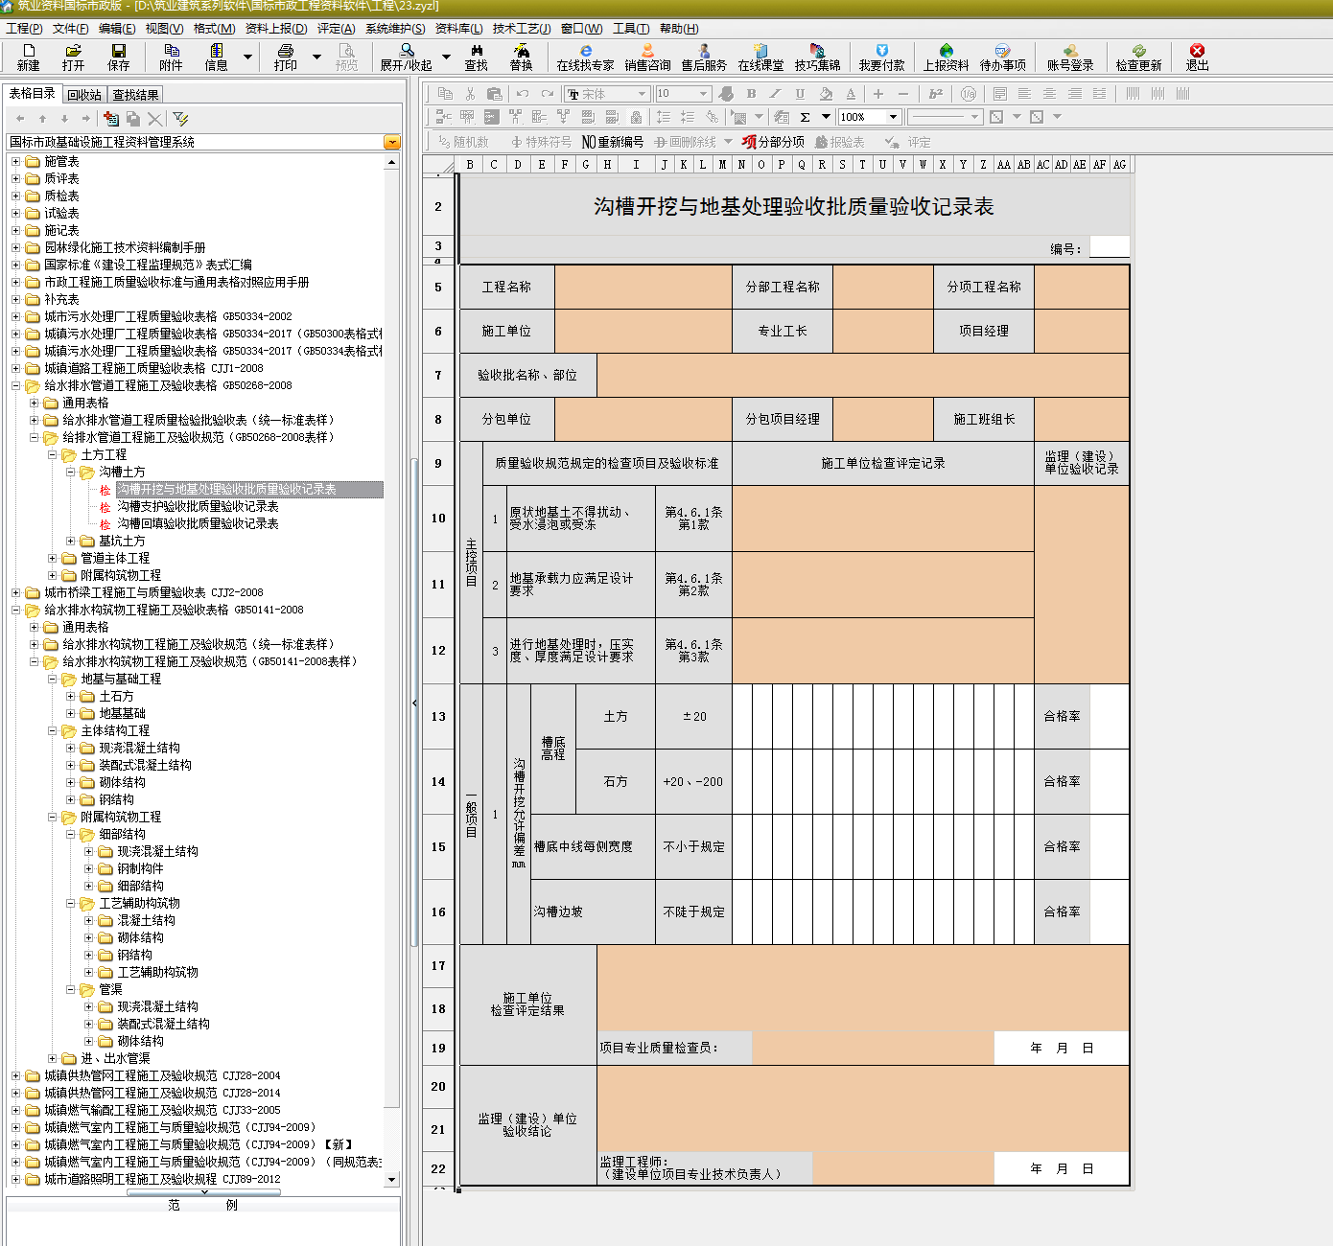Click the 上报资料 upload icon
This screenshot has width=1333, height=1246.
tap(946, 57)
